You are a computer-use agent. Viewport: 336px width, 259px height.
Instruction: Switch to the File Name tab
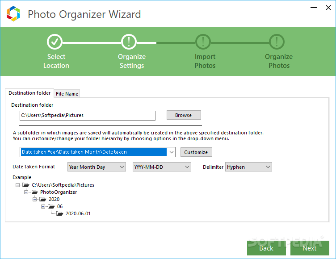67,94
